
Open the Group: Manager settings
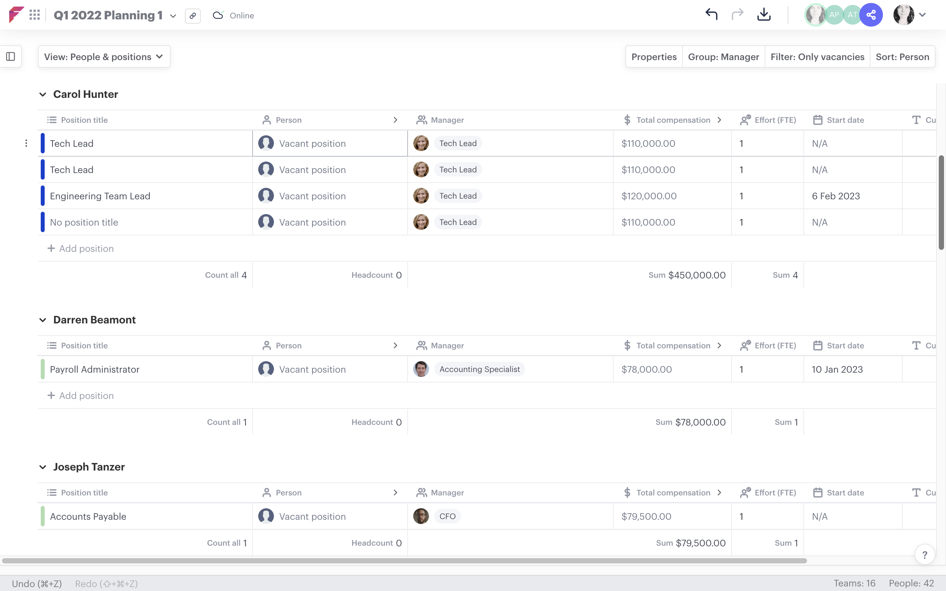click(x=723, y=56)
